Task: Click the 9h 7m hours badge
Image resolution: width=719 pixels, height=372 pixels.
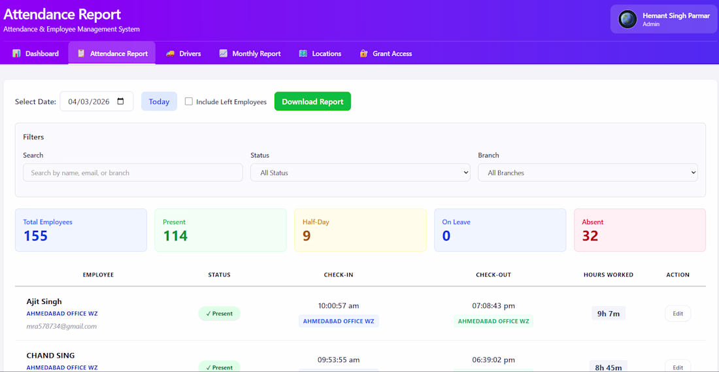Action: coord(609,314)
